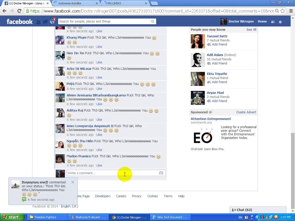295x221 pixels.
Task: Bookmark this page star icon
Action: click(x=282, y=11)
